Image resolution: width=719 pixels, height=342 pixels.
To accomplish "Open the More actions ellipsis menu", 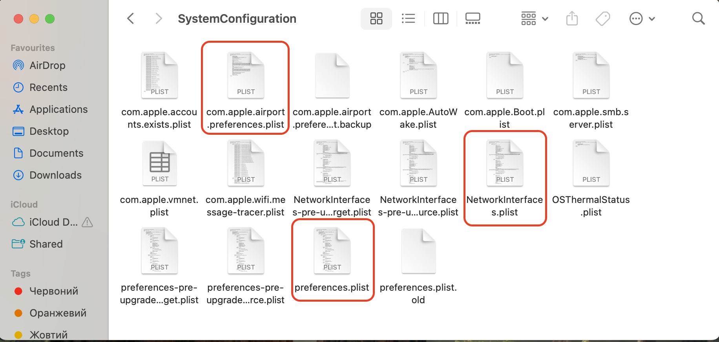I will pyautogui.click(x=642, y=18).
